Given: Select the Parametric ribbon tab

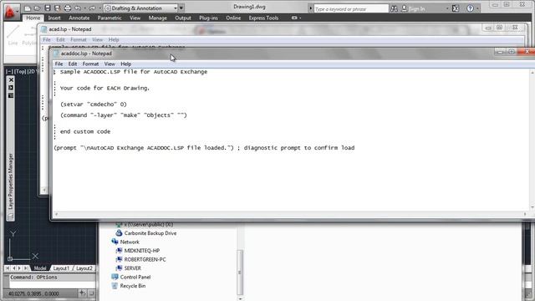Looking at the screenshot, I should tap(110, 18).
